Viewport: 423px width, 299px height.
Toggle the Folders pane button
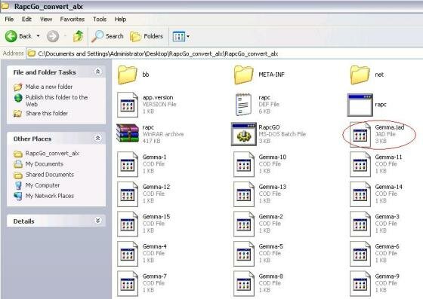[147, 36]
